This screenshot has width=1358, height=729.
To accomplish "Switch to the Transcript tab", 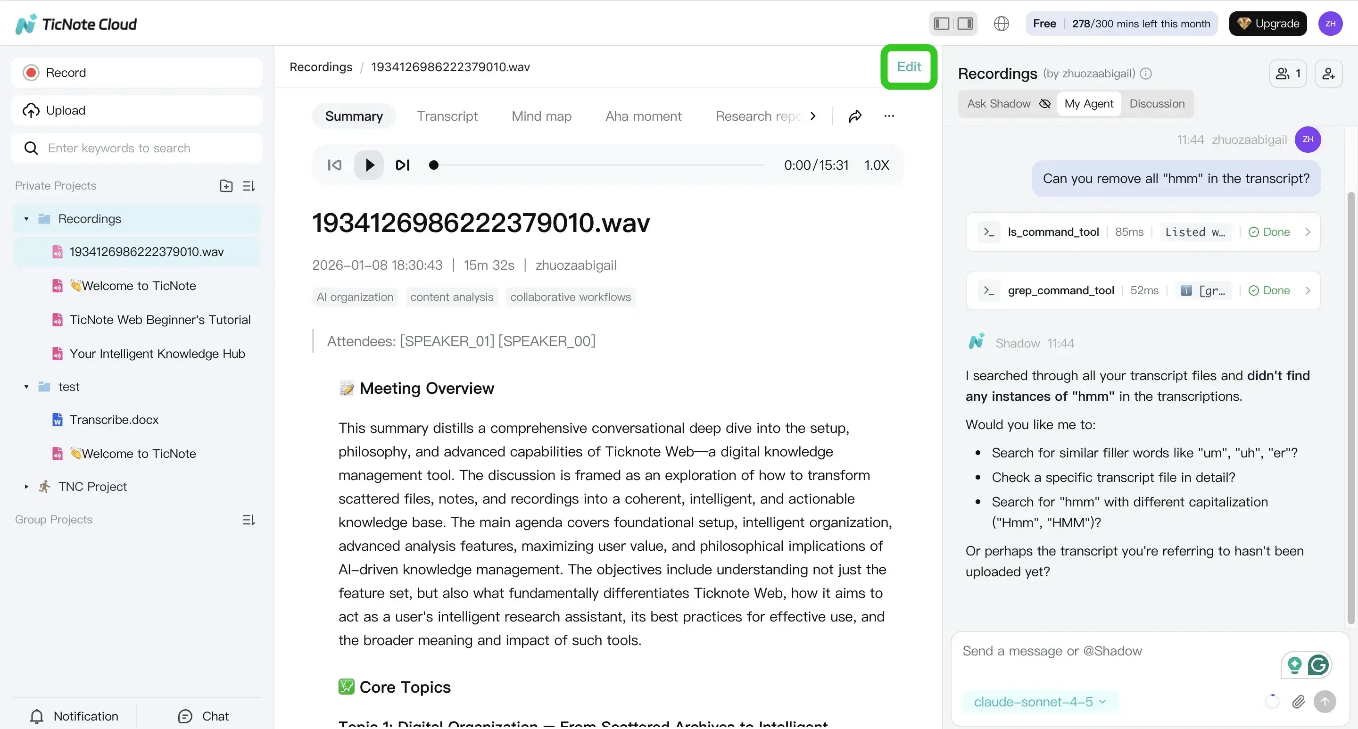I will pos(447,116).
